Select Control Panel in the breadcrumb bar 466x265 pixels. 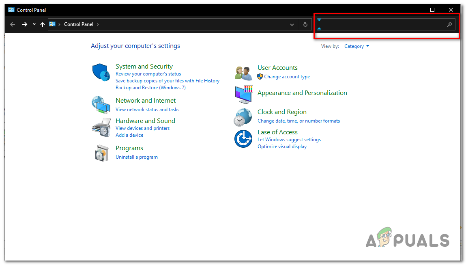click(79, 24)
